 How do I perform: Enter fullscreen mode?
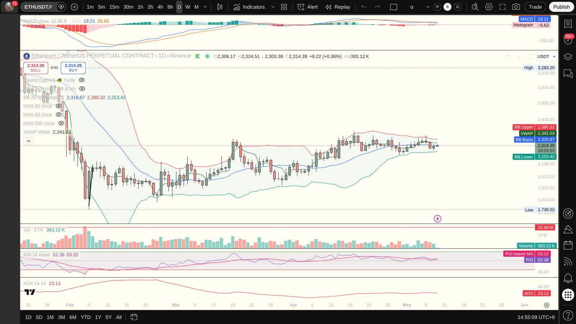503,7
